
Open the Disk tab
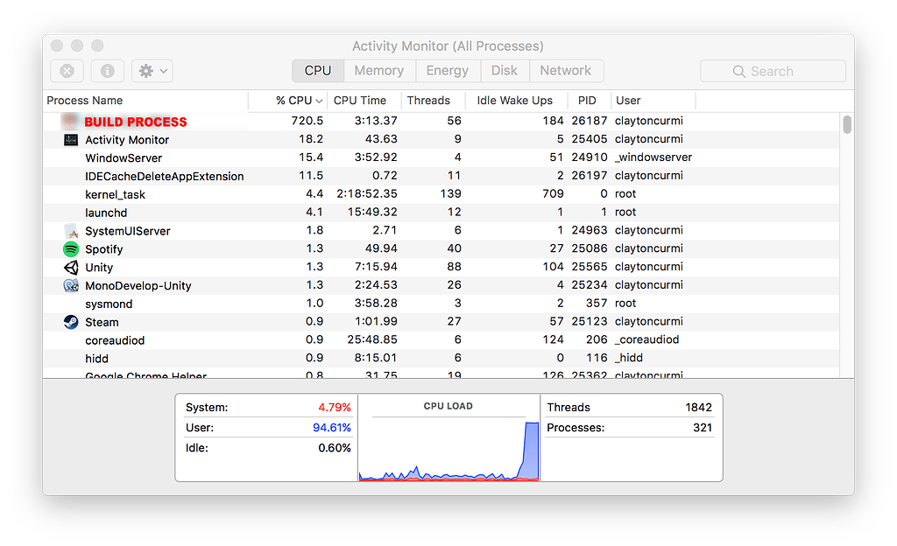(x=505, y=70)
